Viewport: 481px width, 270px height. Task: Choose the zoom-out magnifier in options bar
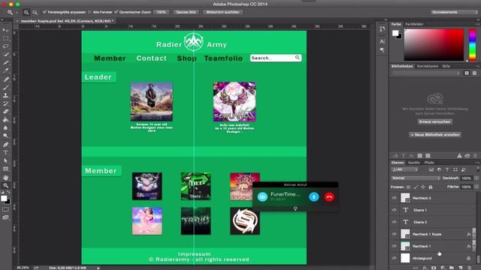[x=35, y=12]
